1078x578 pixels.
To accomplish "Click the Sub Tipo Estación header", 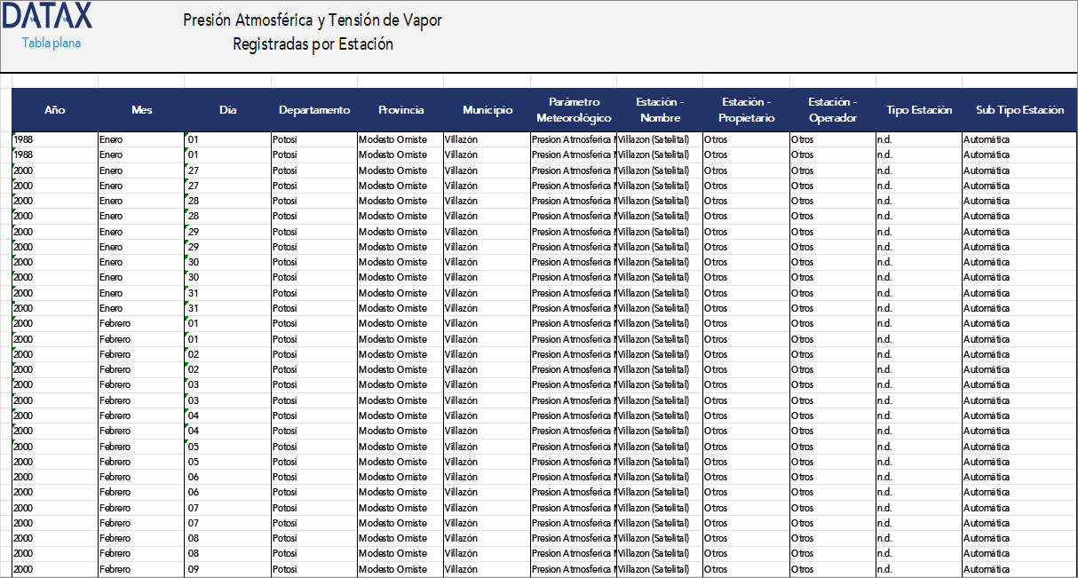I will pyautogui.click(x=1019, y=110).
